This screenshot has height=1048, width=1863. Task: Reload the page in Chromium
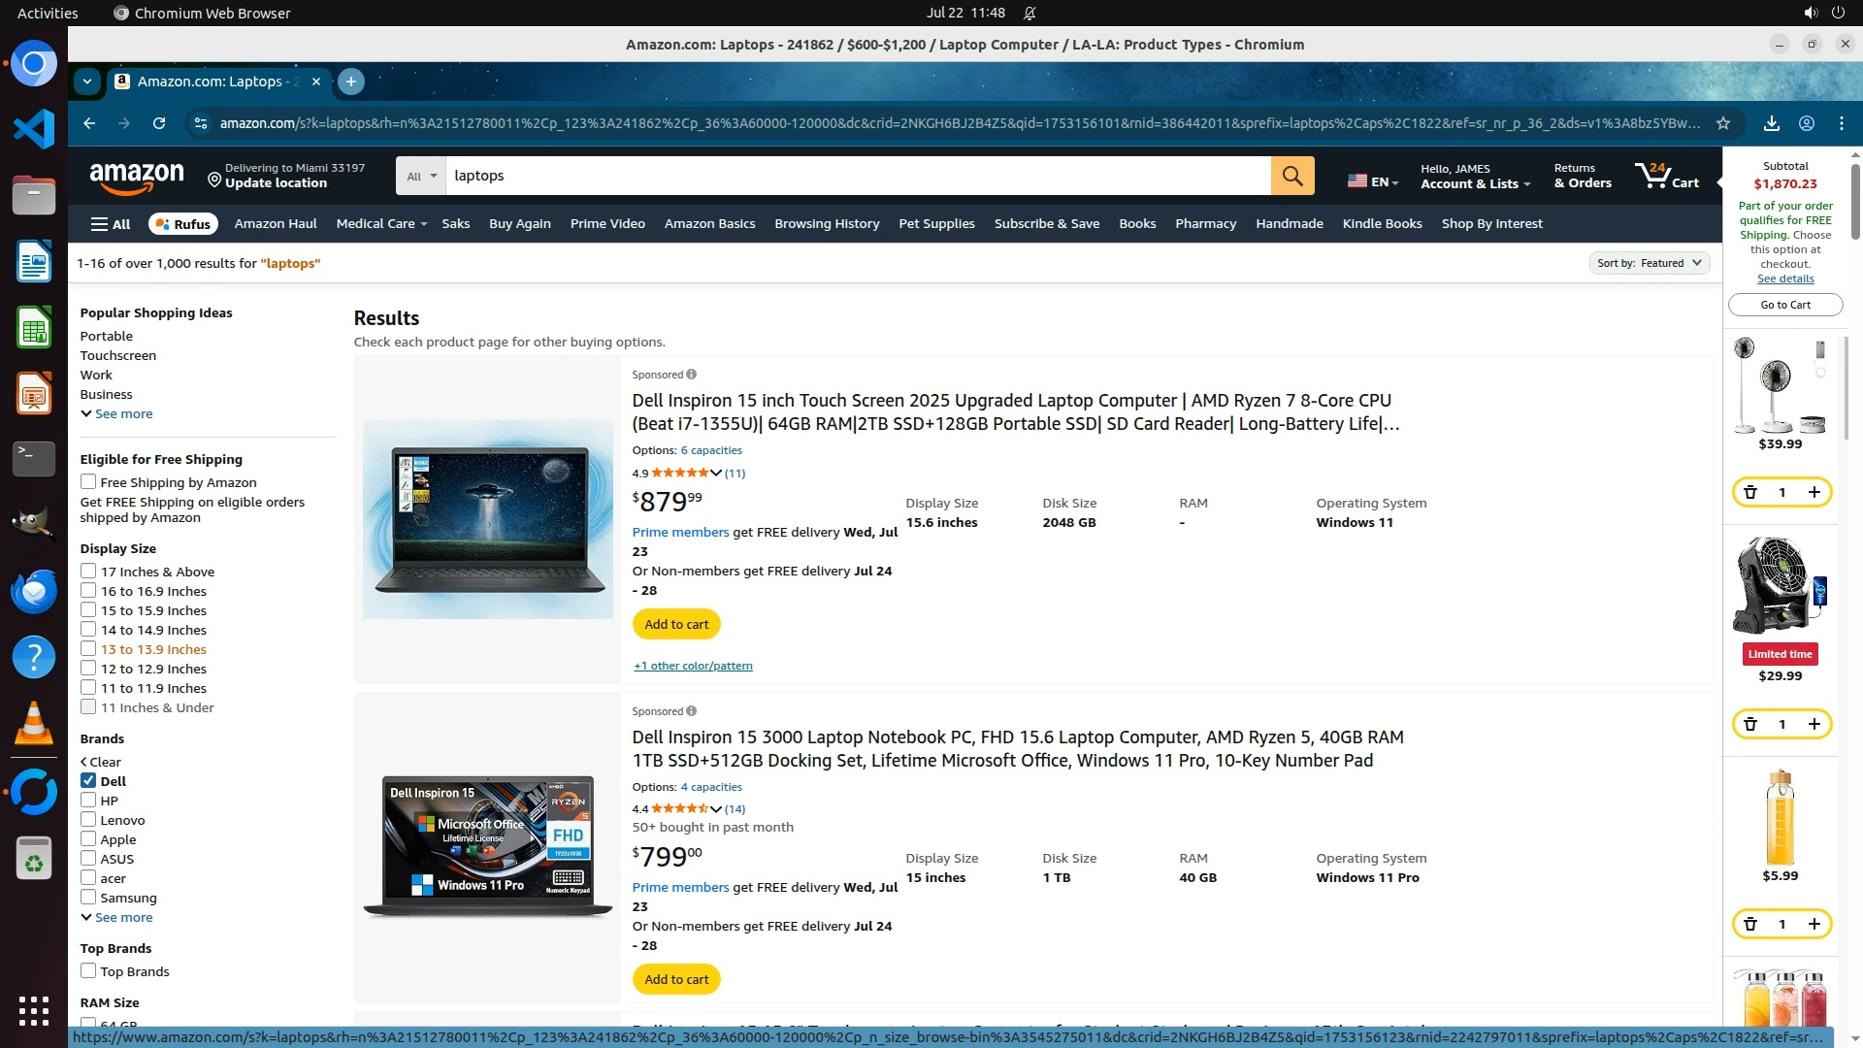click(x=159, y=123)
